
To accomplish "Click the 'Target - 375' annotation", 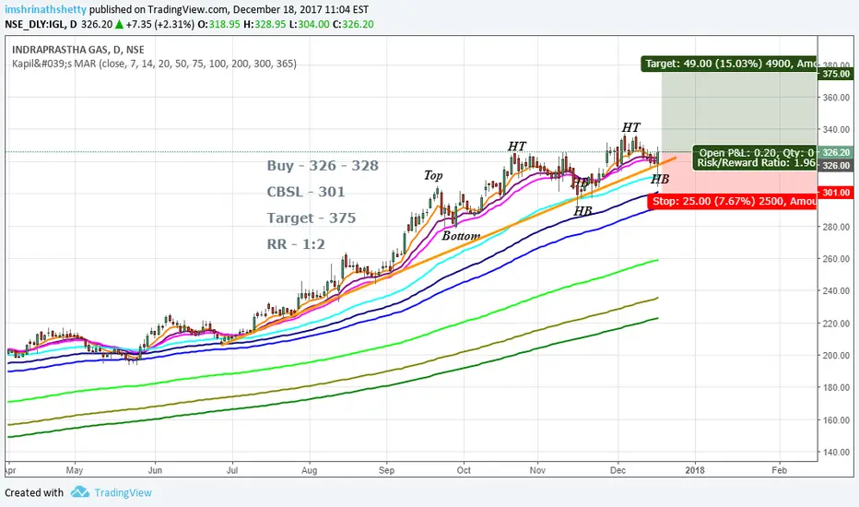I will (312, 218).
